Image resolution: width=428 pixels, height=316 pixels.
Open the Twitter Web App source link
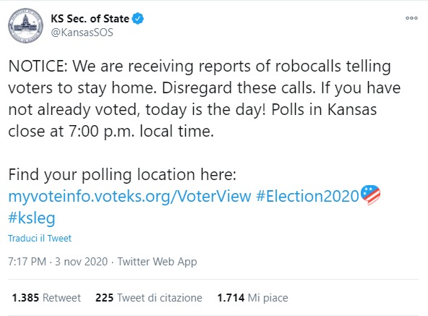[x=157, y=261]
